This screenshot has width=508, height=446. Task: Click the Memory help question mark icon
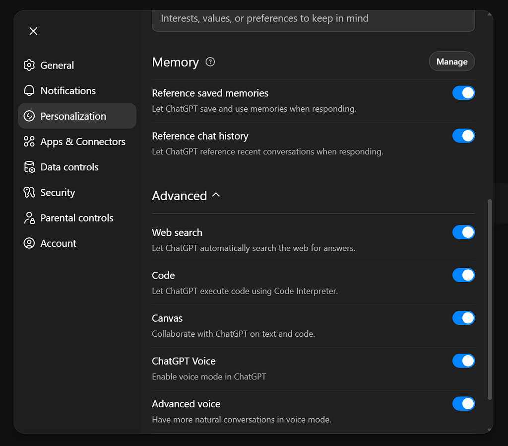point(210,62)
